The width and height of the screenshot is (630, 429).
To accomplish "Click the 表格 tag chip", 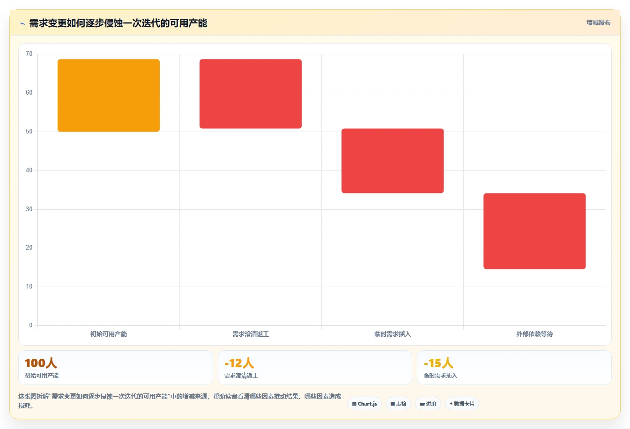I will [x=398, y=404].
